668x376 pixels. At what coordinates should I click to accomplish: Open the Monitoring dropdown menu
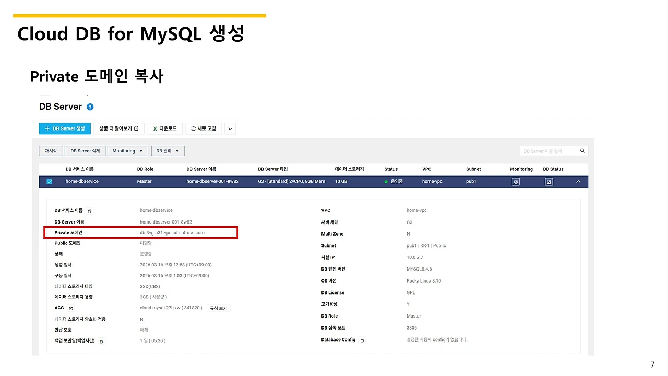[x=127, y=151]
